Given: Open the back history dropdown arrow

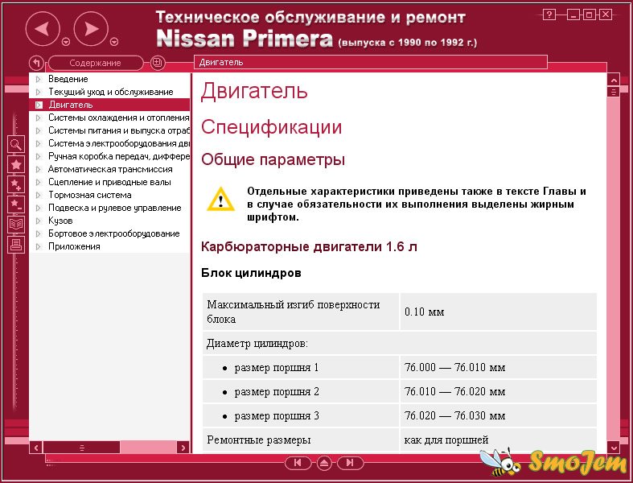Looking at the screenshot, I should tap(66, 42).
